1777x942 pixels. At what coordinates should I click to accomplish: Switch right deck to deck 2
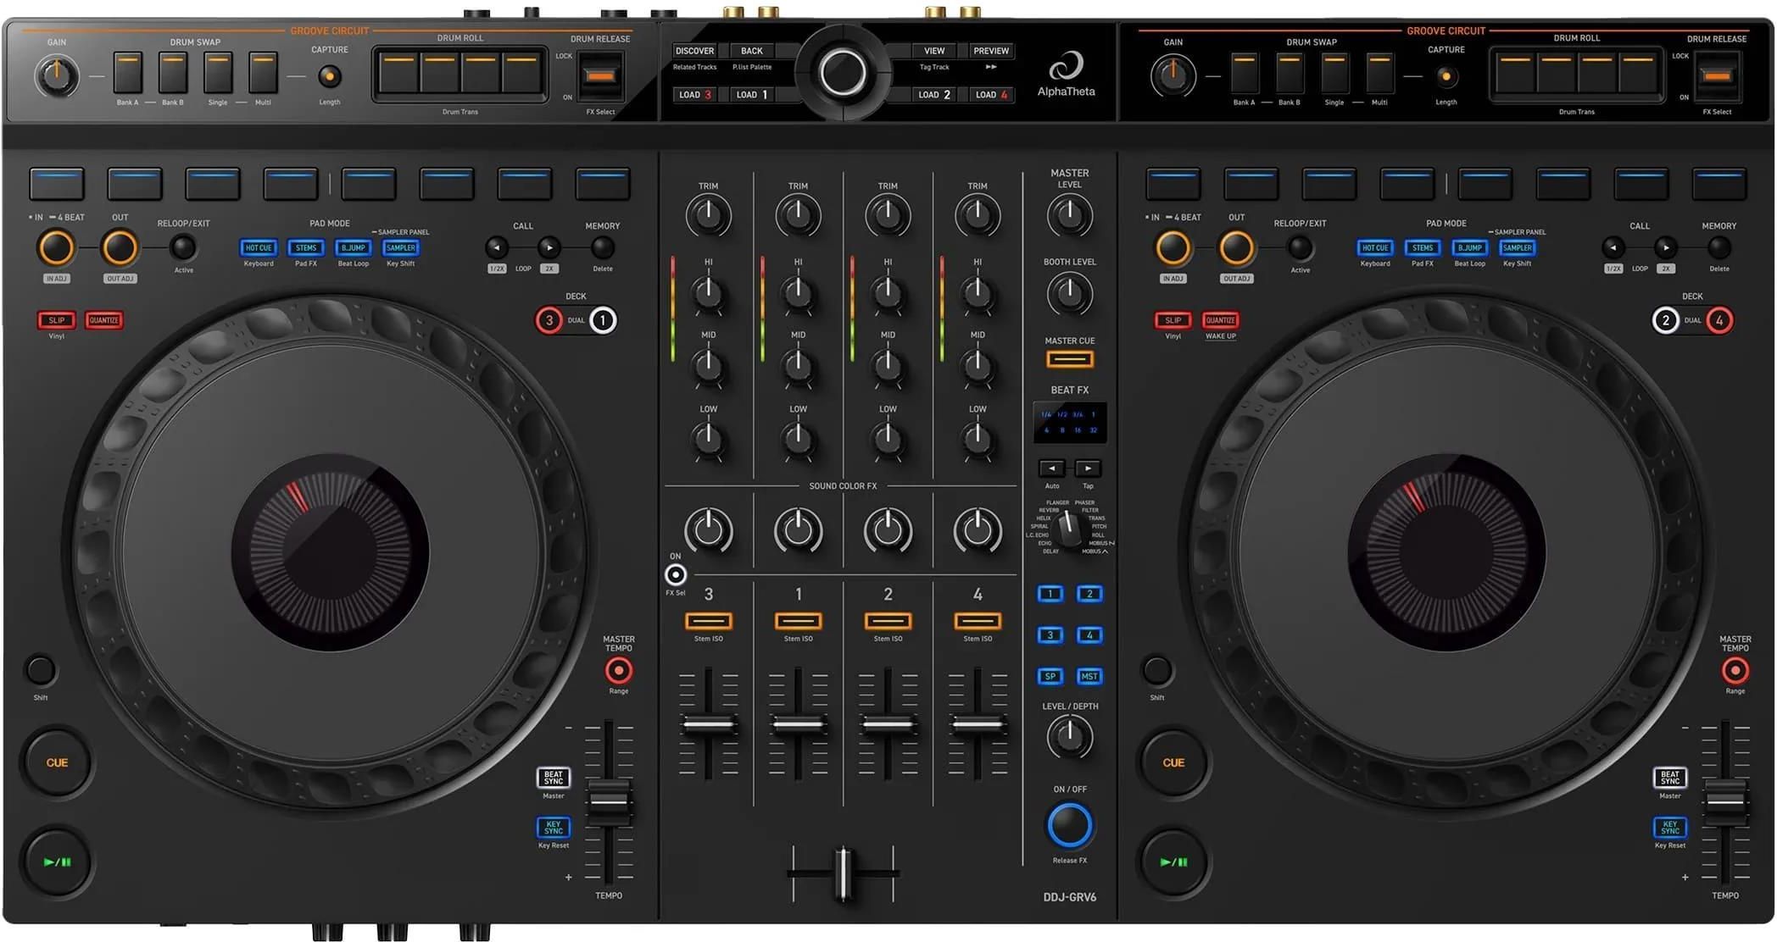point(1665,320)
